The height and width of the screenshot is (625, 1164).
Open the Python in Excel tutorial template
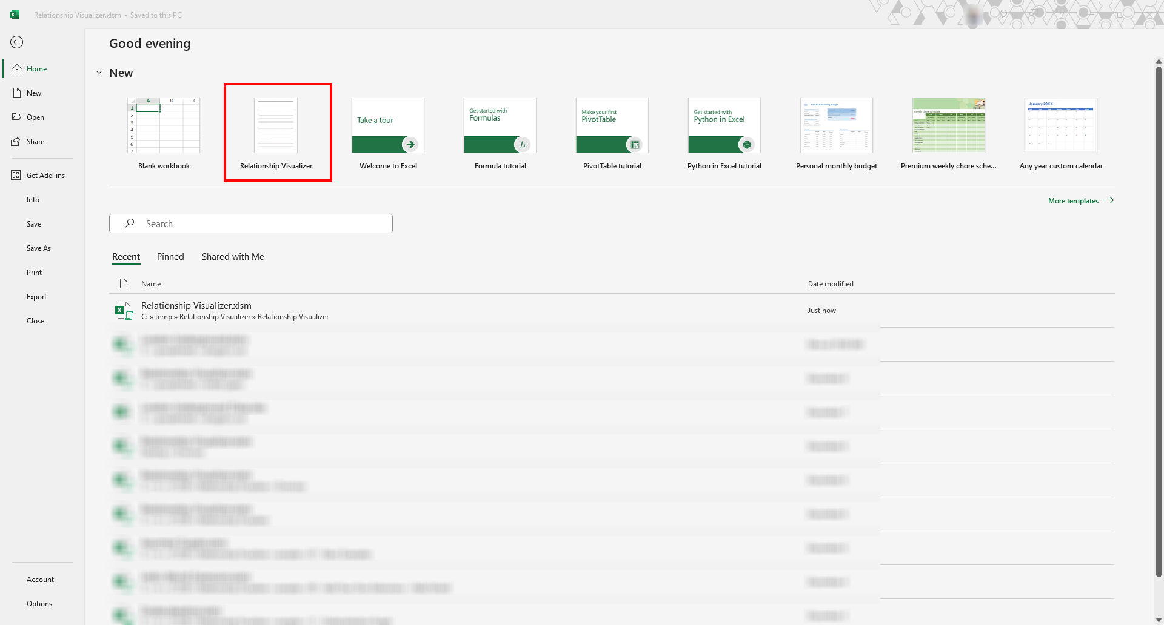point(724,133)
